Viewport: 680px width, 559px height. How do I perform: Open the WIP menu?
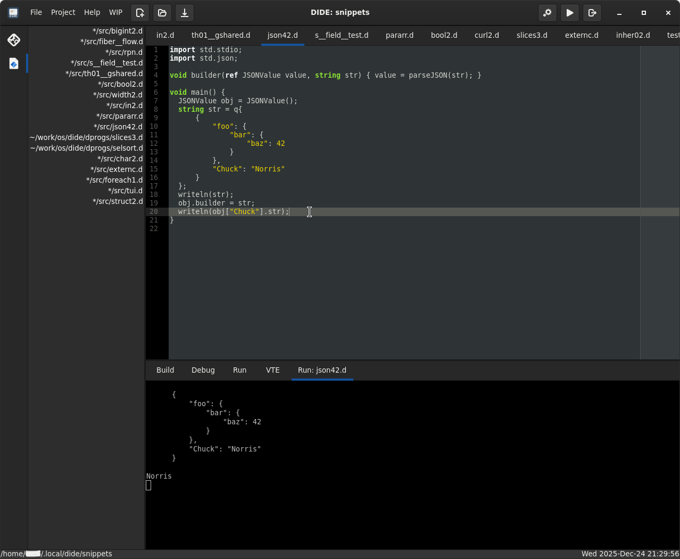click(x=115, y=12)
